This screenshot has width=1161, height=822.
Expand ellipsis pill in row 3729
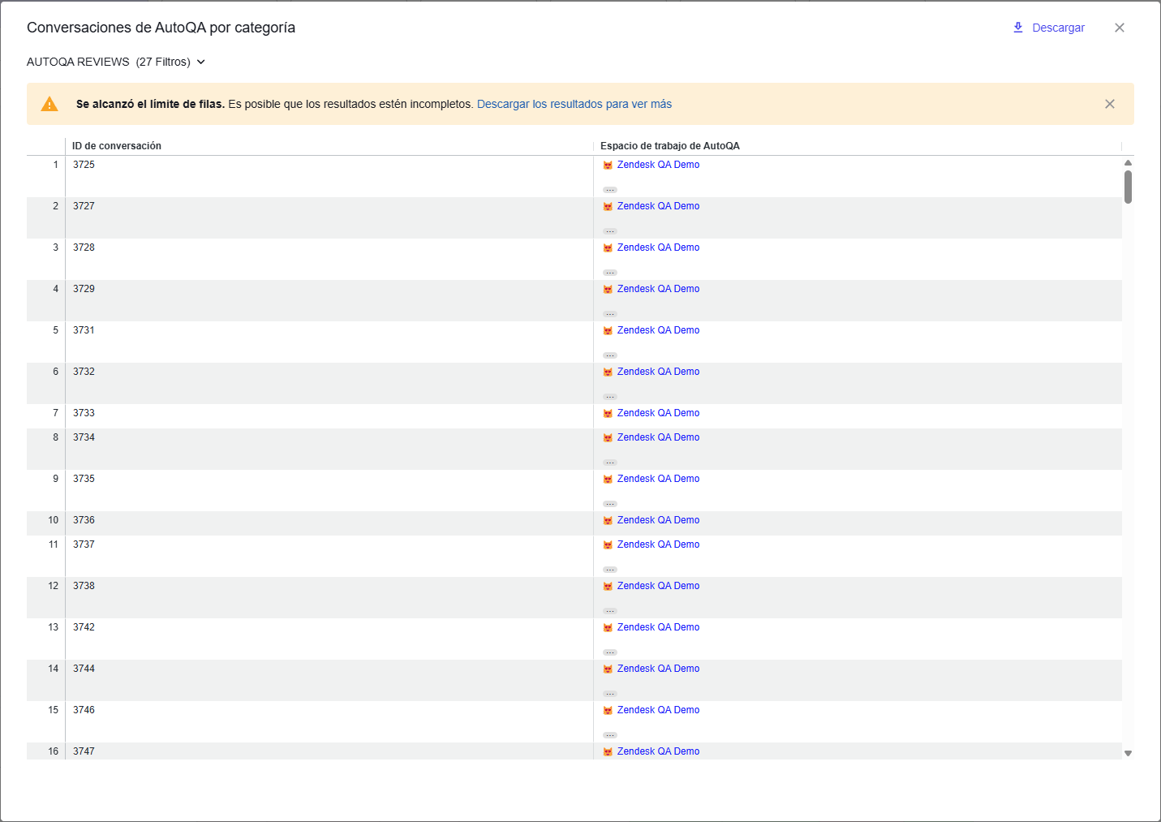pyautogui.click(x=610, y=314)
